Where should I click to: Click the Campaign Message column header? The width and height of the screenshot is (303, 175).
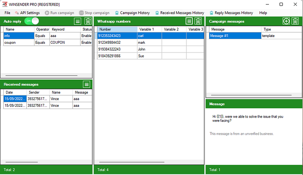(x=235, y=29)
